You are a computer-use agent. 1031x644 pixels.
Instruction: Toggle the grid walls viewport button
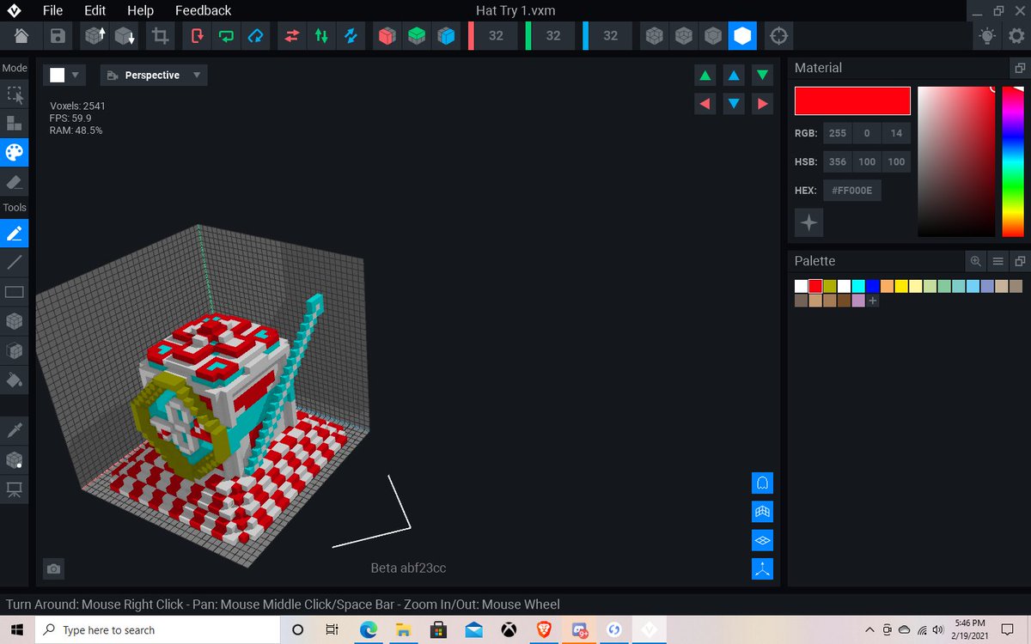coord(762,512)
